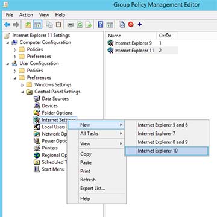The height and width of the screenshot is (217, 217).
Task: Click the Show/Hide Action Pane icon
Action: pyautogui.click(x=110, y=25)
